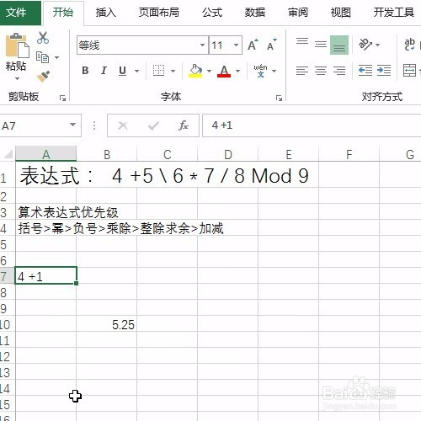Expand the Copy options arrow
Screen dimensions: 421x421
tap(56, 57)
